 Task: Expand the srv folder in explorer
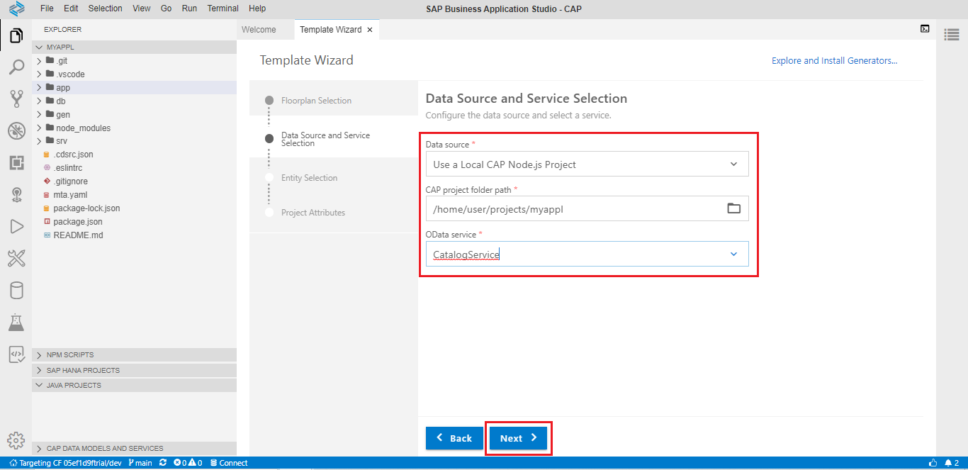(x=62, y=141)
